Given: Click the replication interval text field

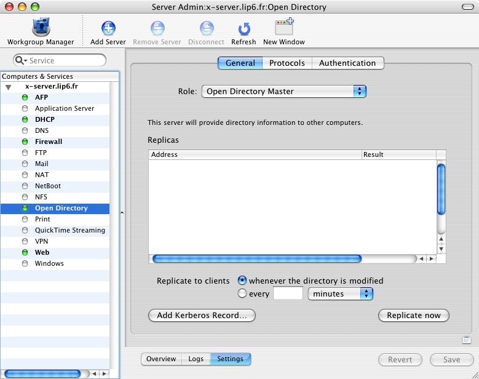Looking at the screenshot, I should (x=288, y=293).
